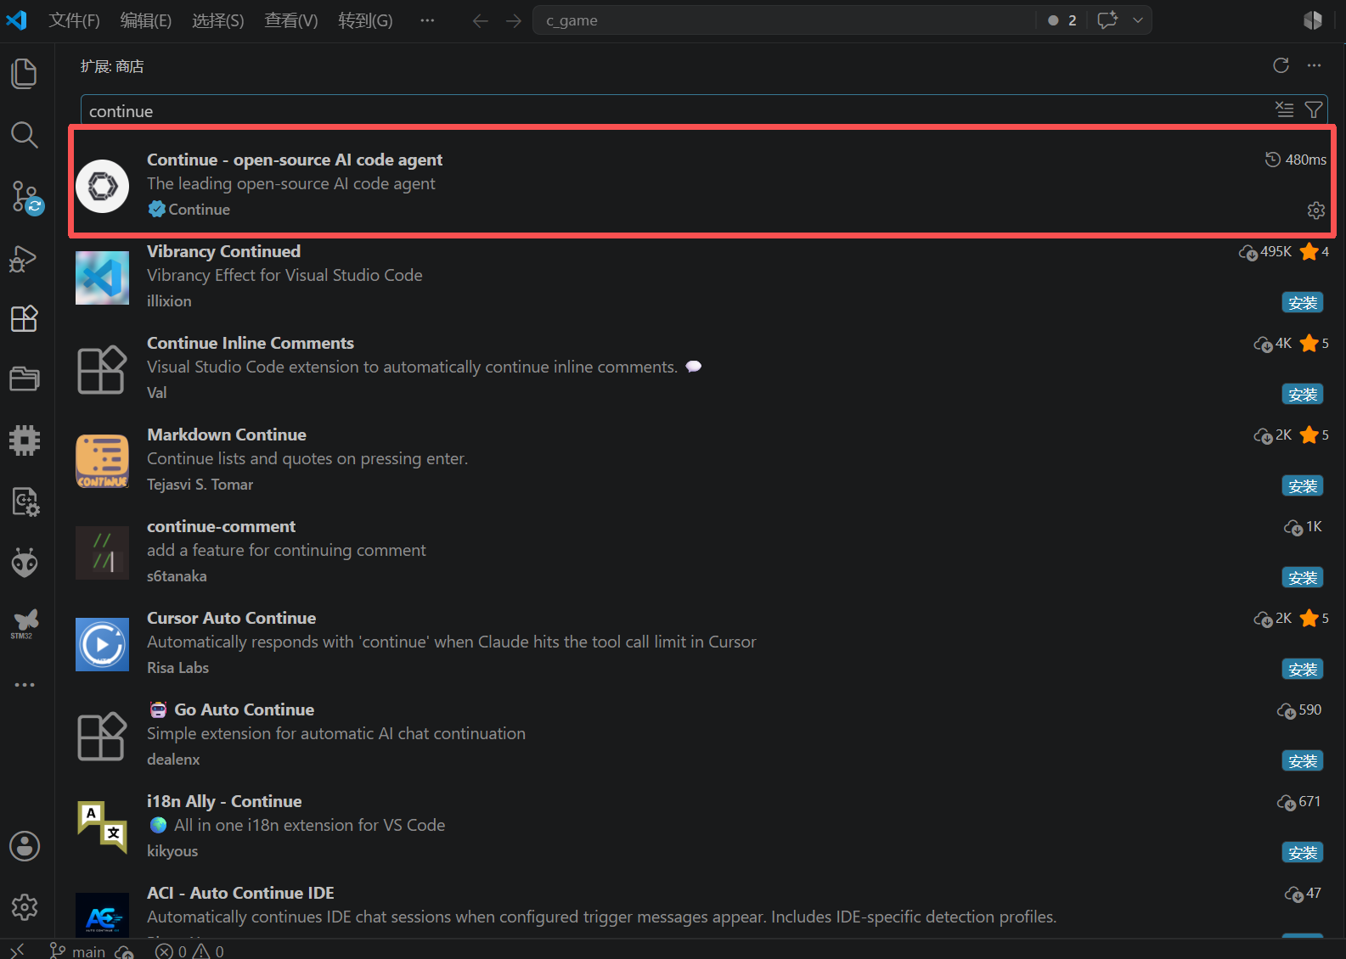Screen dimensions: 1346x959
Task: Open the chat icon in the title bar
Action: click(1107, 20)
